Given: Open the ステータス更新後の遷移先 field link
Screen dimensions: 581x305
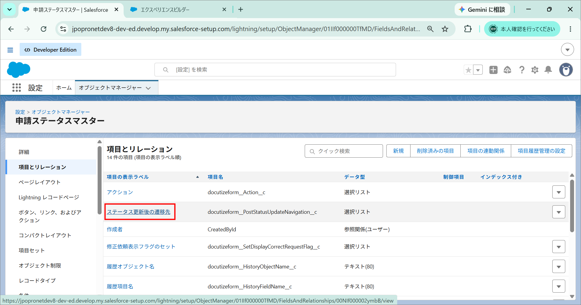Looking at the screenshot, I should pyautogui.click(x=139, y=212).
